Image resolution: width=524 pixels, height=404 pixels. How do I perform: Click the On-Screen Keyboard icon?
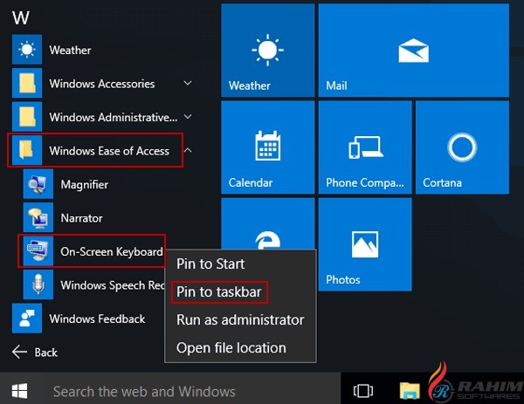(38, 251)
